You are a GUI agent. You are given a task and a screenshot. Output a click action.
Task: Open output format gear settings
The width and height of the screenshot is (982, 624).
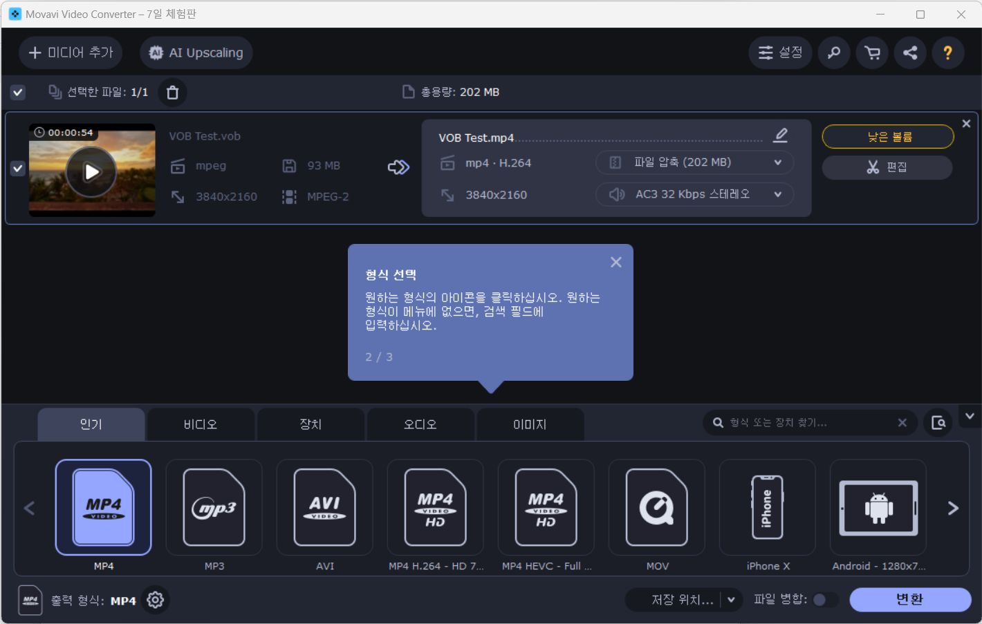click(x=156, y=600)
